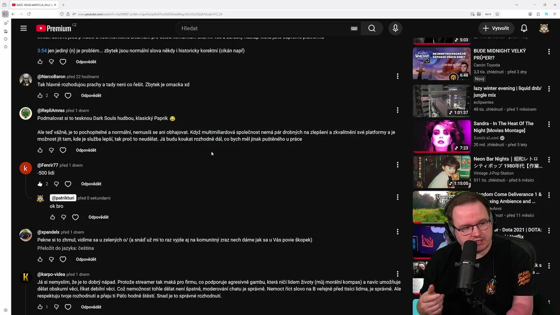Image resolution: width=560 pixels, height=315 pixels.
Task: Open @RepliAmras profile avatar
Action: coord(26,113)
